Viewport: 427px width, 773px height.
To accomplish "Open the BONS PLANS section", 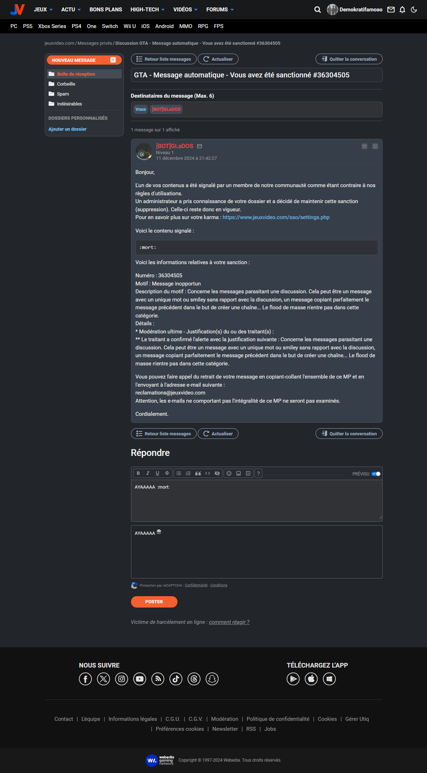I will (x=106, y=10).
